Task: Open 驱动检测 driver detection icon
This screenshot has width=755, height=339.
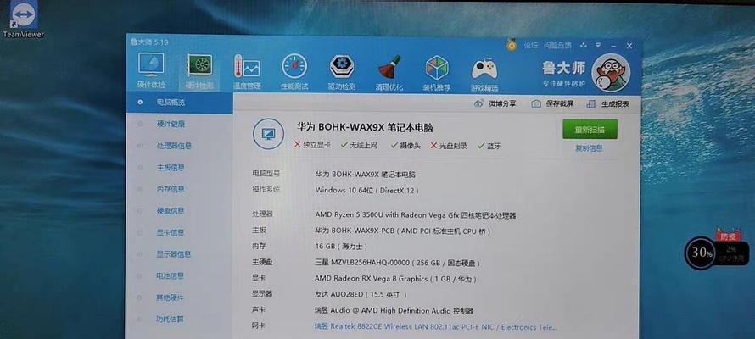Action: pos(341,72)
